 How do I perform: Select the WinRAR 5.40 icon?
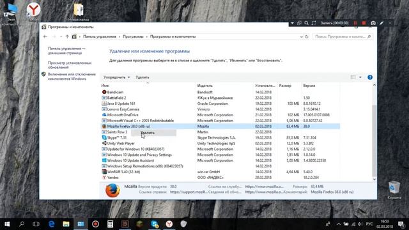click(x=104, y=172)
